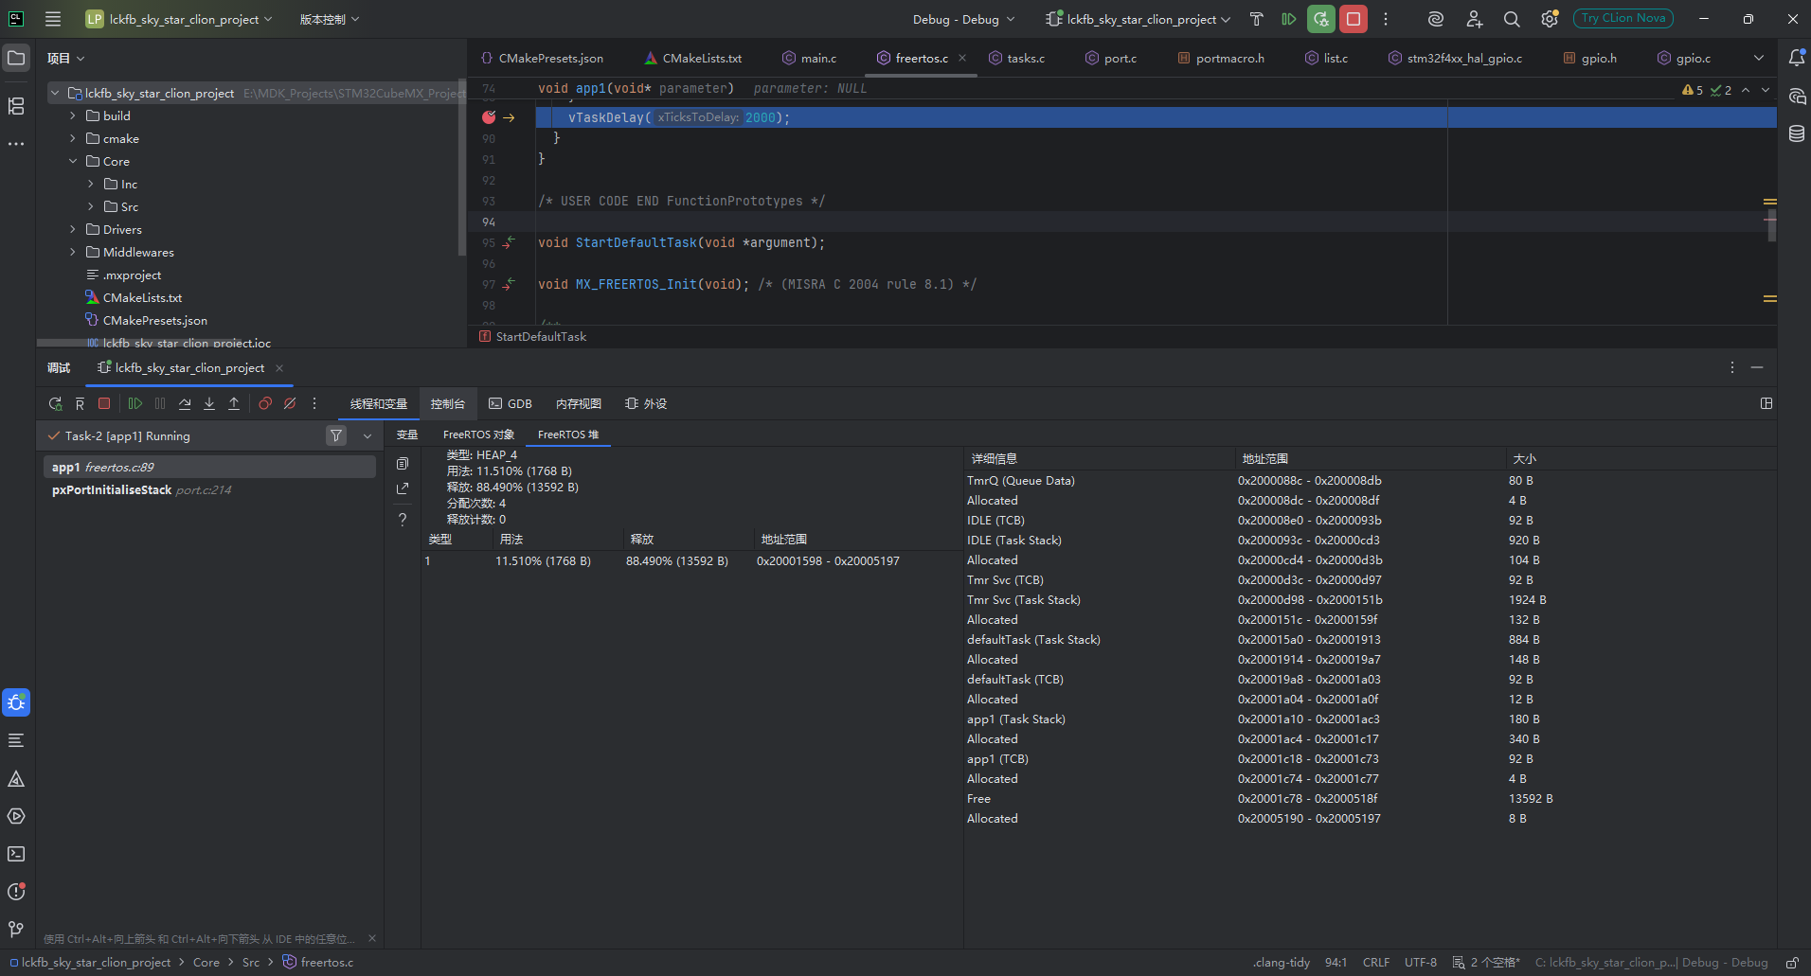Open Terminal tool window icon
Screen dimensions: 1811x976
pos(16,854)
